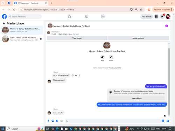Click the Chrome zoom magnifier icon
The height and width of the screenshot is (131, 175).
pyautogui.click(x=136, y=9)
